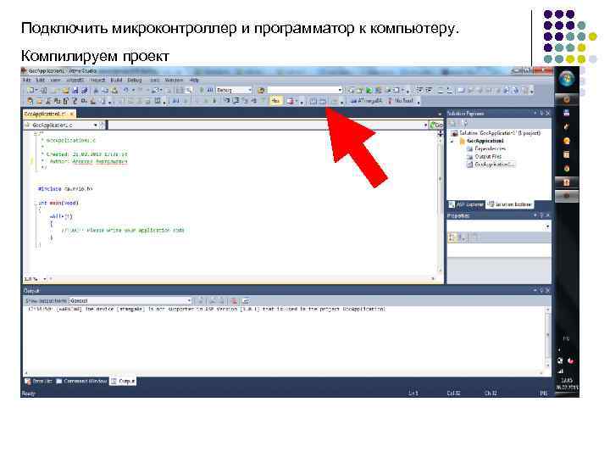Click the Output panel vertical scrollbar
This screenshot has height=458, width=610.
pos(548,336)
